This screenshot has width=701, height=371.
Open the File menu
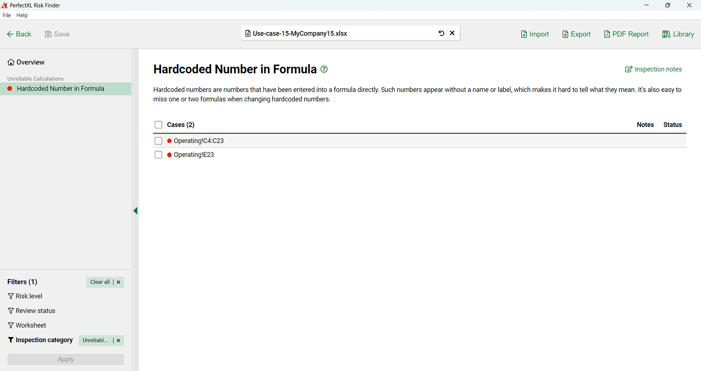[7, 15]
